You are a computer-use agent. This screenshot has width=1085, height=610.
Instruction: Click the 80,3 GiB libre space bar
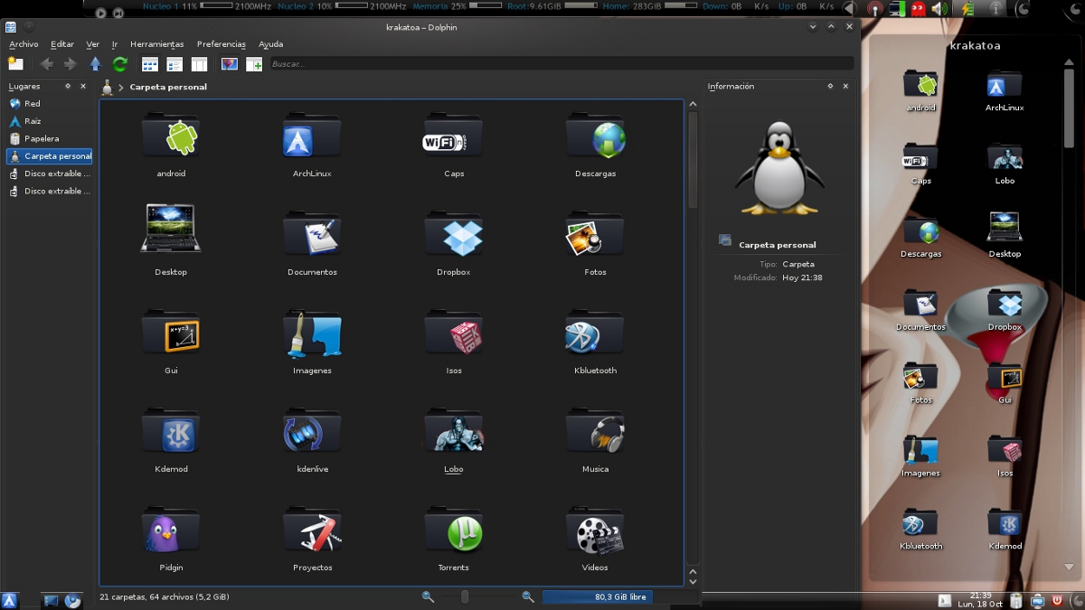[597, 597]
